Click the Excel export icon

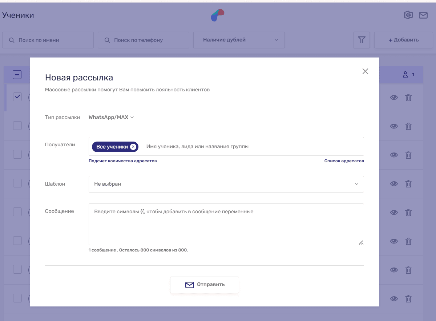coord(408,15)
